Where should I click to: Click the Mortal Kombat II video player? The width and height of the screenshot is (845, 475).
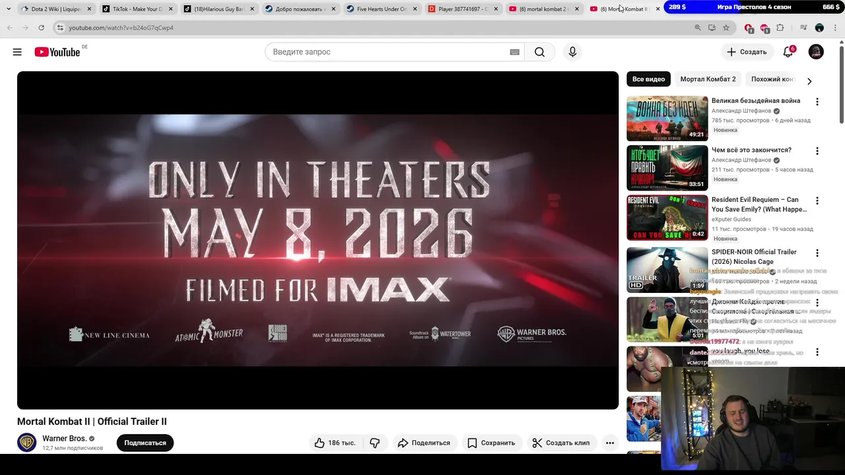318,240
